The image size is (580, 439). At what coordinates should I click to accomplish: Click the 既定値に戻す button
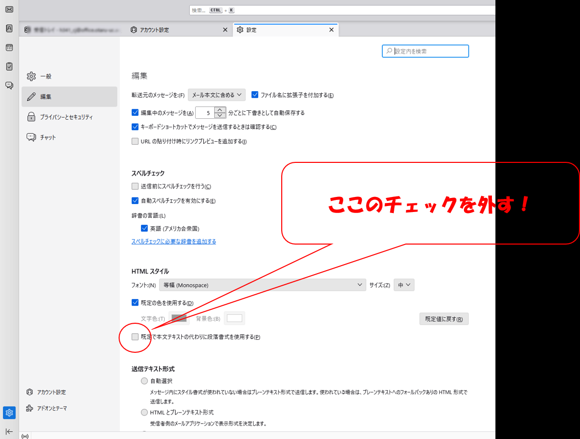[x=443, y=319]
